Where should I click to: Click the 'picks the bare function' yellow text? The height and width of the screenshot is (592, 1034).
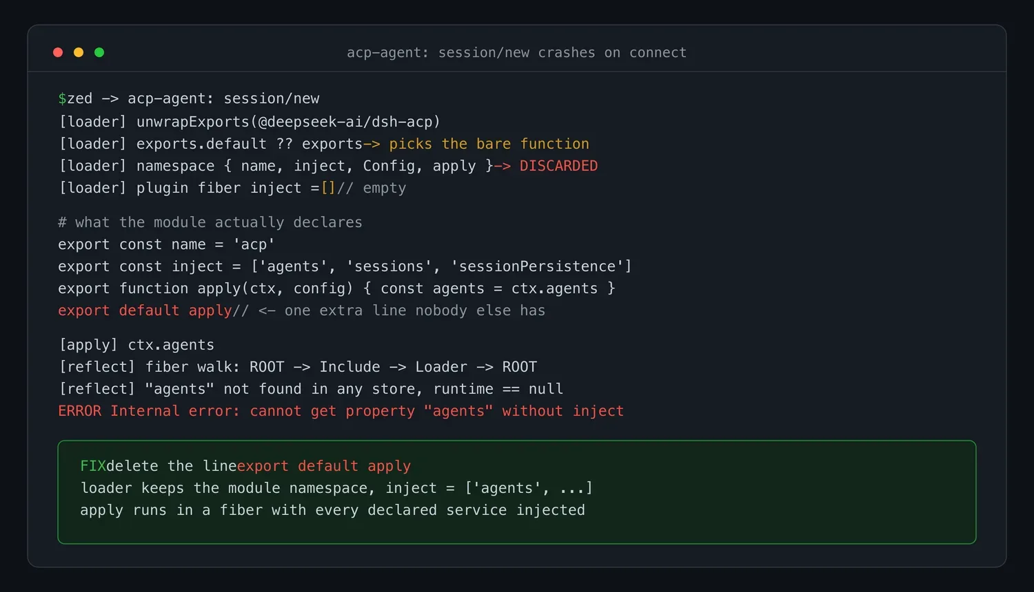[x=489, y=144]
